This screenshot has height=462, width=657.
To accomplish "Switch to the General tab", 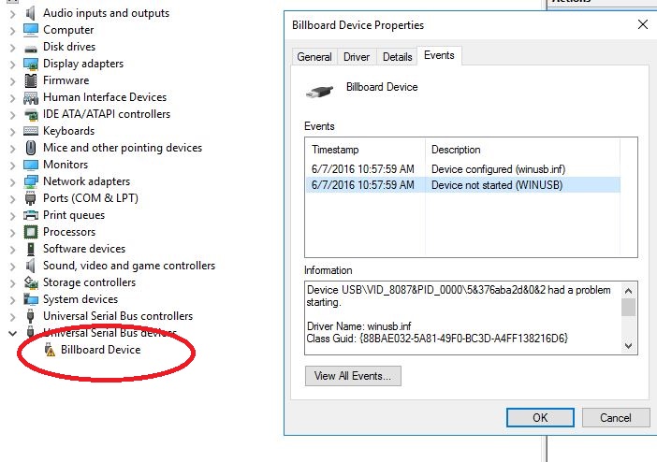I will point(314,57).
